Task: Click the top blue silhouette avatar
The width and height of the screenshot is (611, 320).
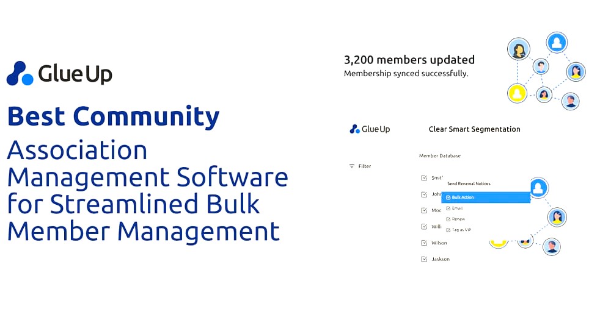Action: pyautogui.click(x=557, y=43)
